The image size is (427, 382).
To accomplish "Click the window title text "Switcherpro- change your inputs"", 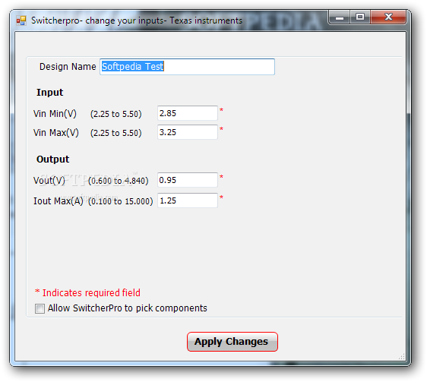I will (99, 21).
